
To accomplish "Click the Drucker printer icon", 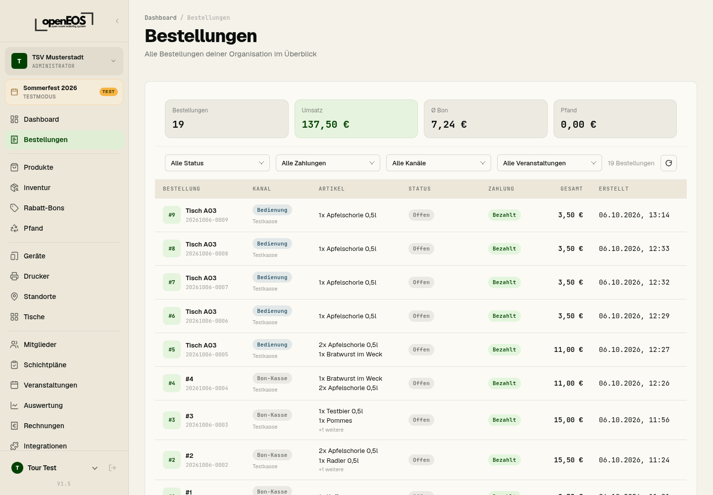I will coord(14,276).
